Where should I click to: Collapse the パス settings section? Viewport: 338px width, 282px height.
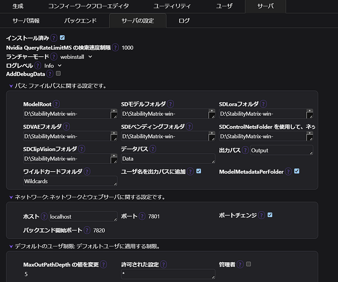[11, 86]
